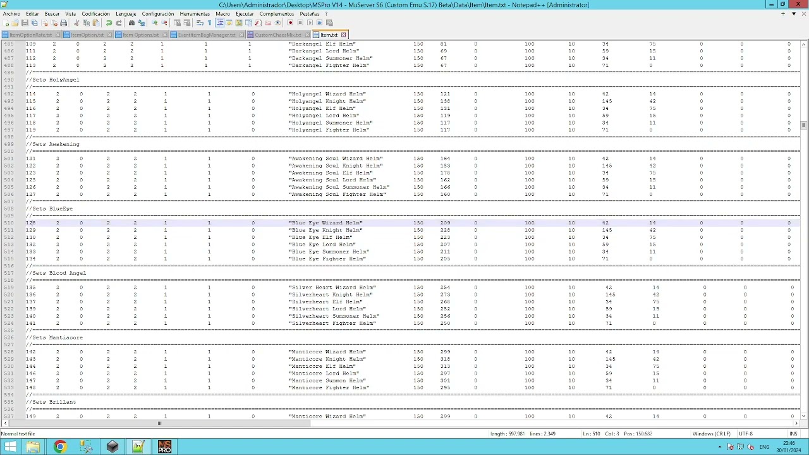Open the Buscar menu
The height and width of the screenshot is (455, 809).
pos(52,13)
